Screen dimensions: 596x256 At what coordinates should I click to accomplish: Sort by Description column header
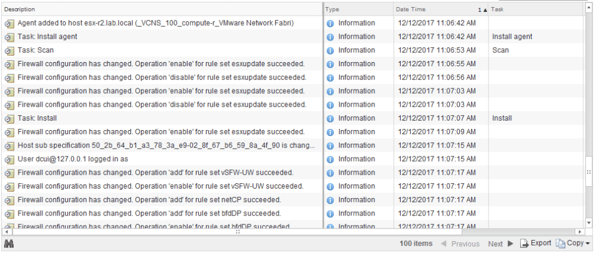point(162,9)
